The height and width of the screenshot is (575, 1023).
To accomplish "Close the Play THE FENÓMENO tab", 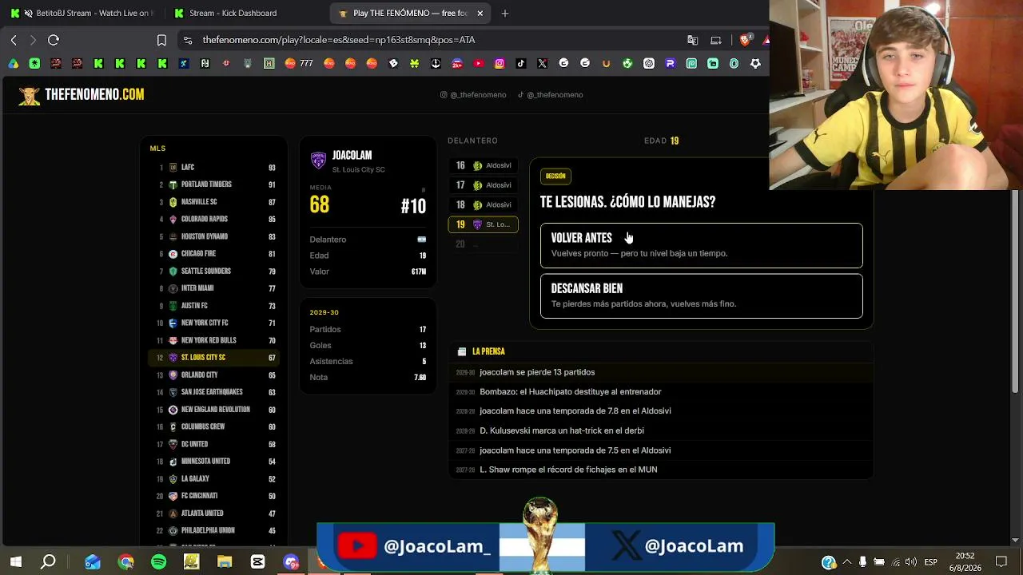I will (x=480, y=13).
